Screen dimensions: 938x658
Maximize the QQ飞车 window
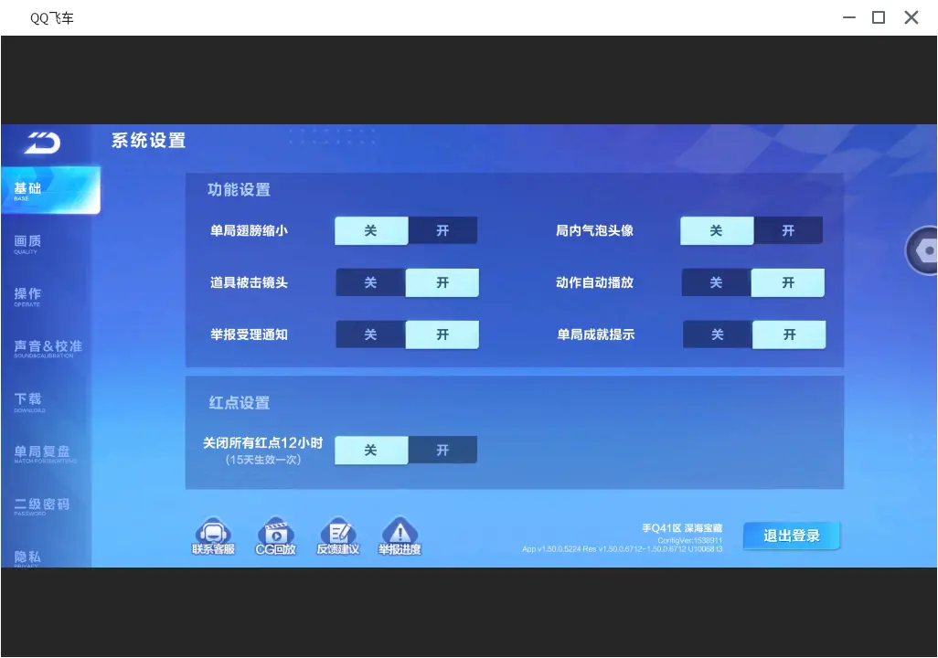coord(879,17)
